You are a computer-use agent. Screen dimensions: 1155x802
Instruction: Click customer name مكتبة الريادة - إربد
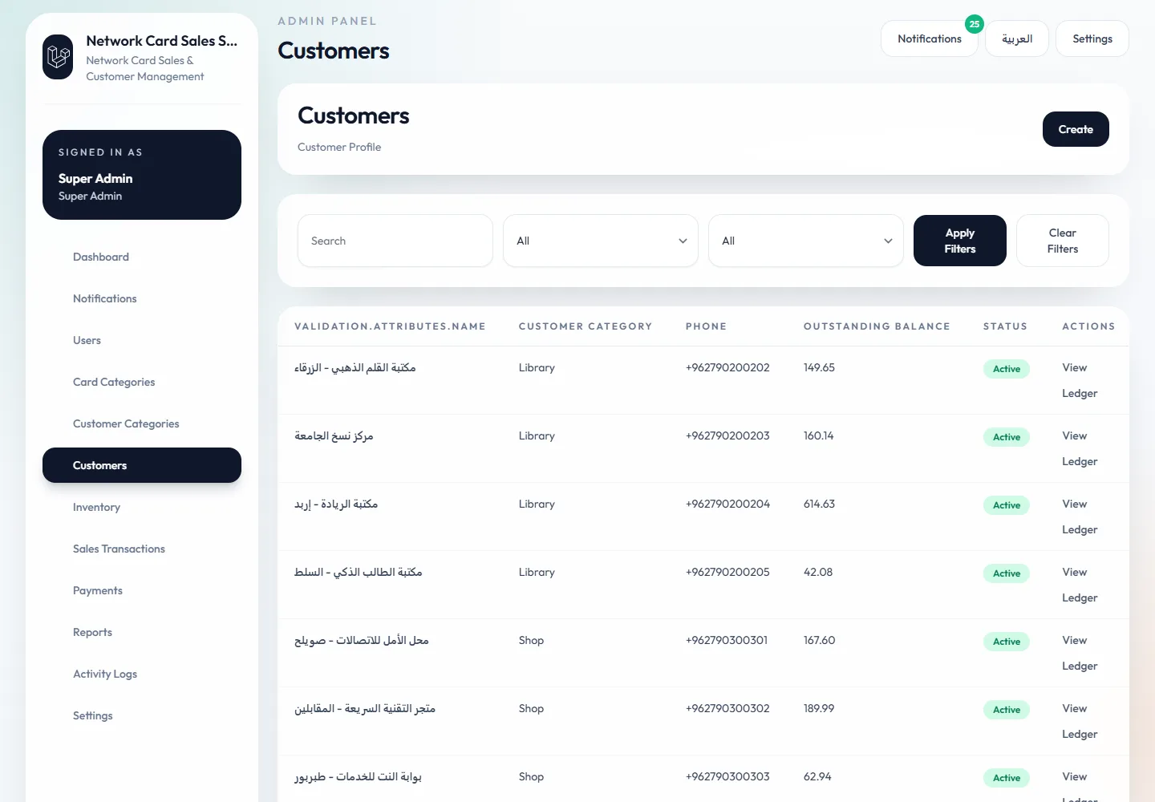[x=336, y=504]
